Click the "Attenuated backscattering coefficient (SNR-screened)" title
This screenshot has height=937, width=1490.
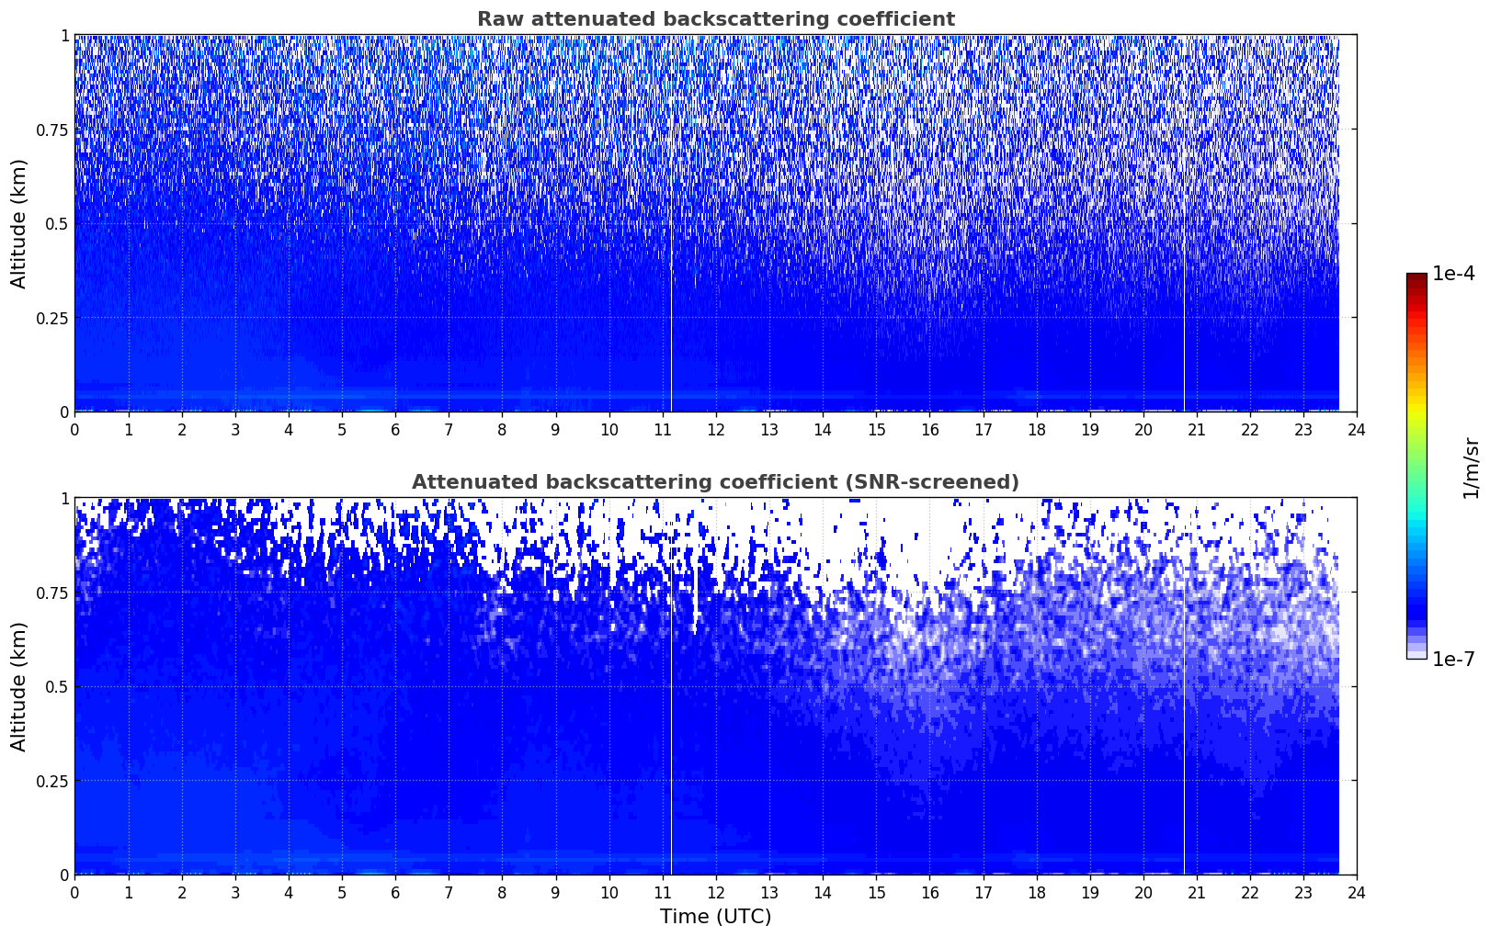click(715, 482)
